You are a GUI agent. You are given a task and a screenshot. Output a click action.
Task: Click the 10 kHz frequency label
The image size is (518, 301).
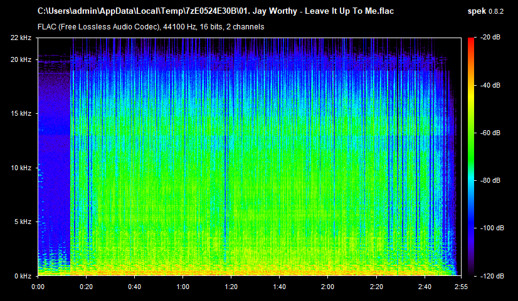pos(21,168)
